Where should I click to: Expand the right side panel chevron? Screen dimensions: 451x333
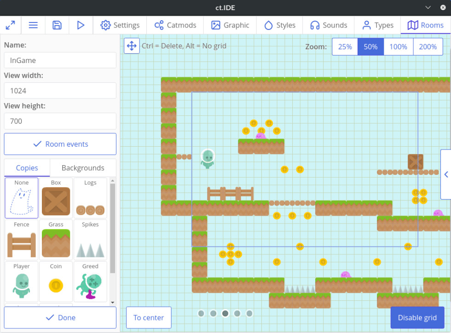[446, 174]
